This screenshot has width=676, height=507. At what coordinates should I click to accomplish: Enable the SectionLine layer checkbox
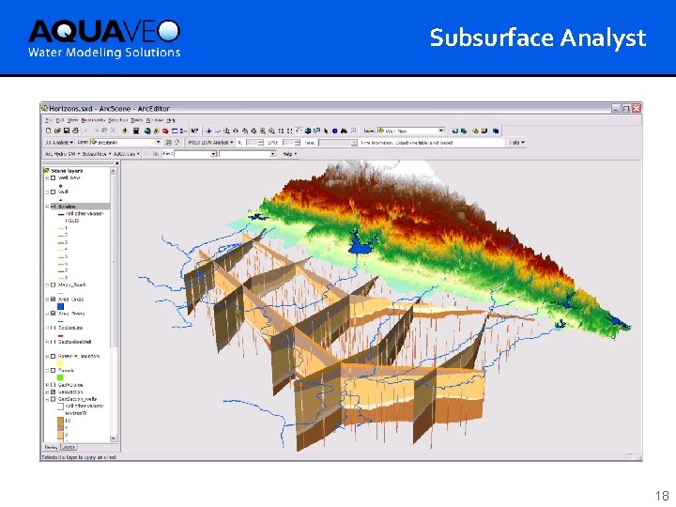point(53,328)
